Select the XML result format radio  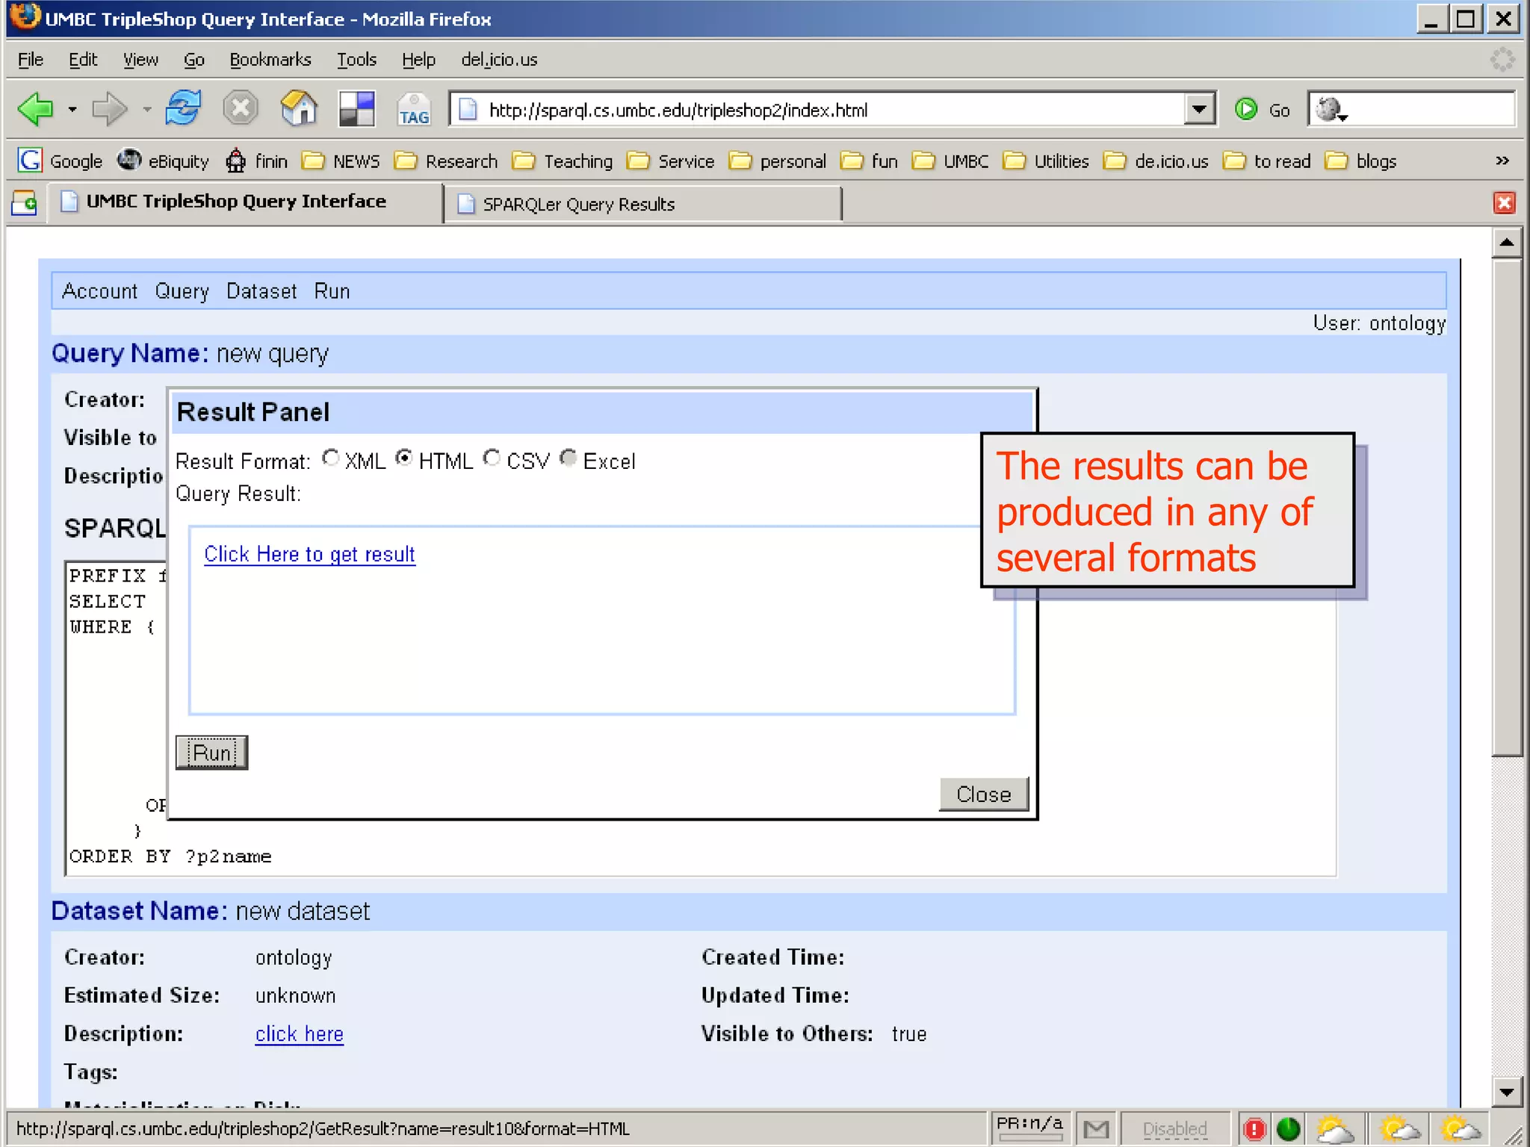coord(331,458)
